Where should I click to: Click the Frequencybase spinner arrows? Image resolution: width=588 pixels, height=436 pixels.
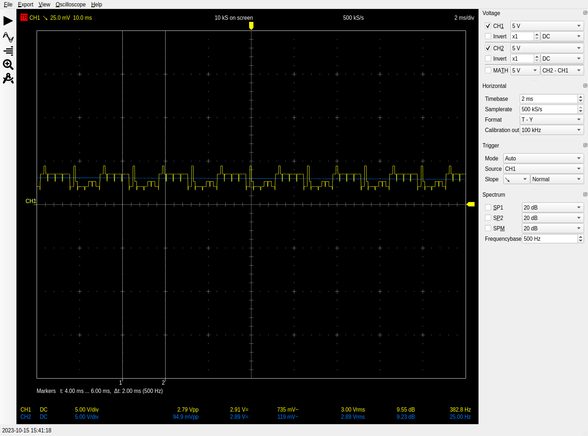coord(581,239)
